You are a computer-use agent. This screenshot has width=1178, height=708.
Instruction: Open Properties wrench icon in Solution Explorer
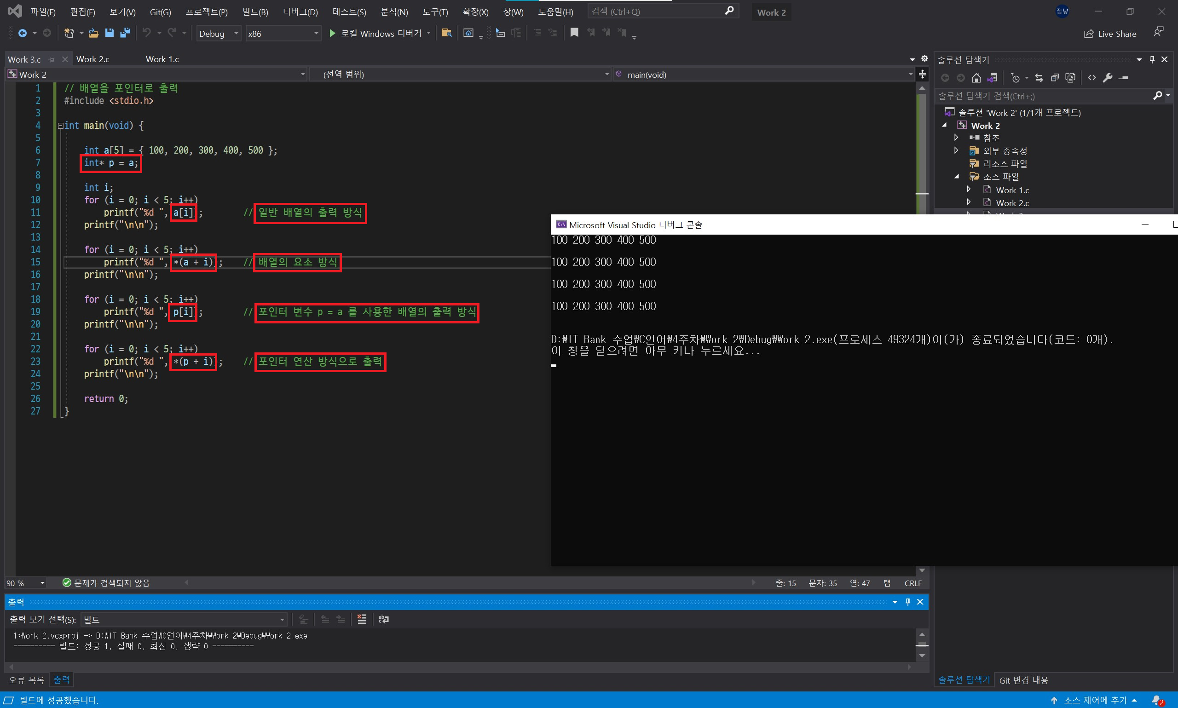tap(1108, 78)
